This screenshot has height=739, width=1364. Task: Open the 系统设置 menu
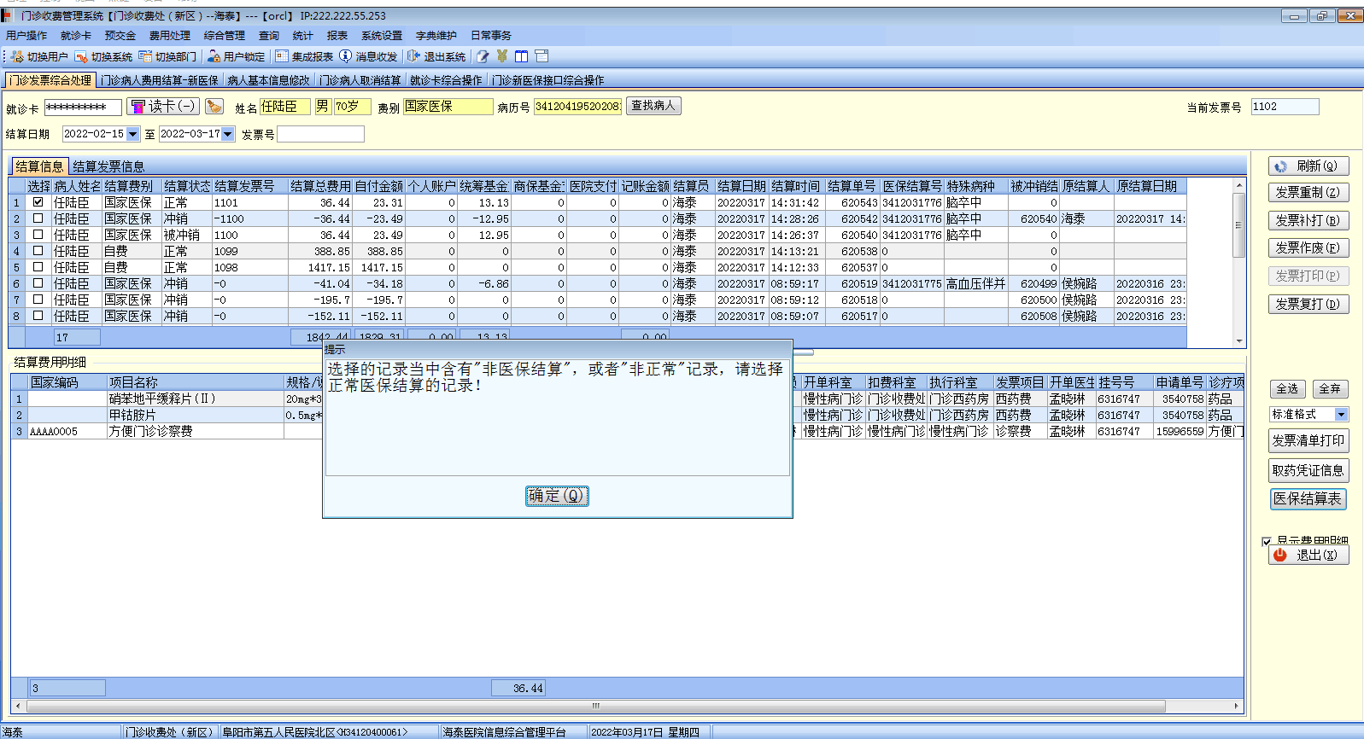(x=382, y=36)
